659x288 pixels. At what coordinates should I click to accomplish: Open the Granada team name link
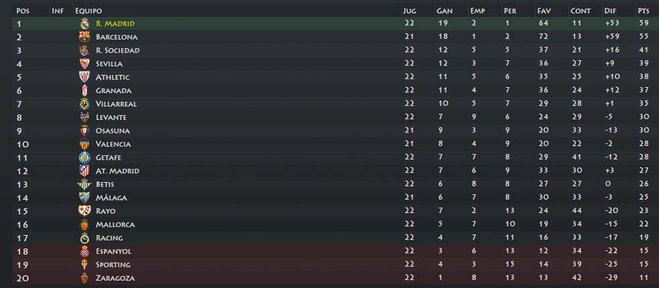(x=113, y=90)
